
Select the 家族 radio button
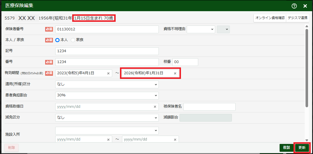pyautogui.click(x=73, y=40)
